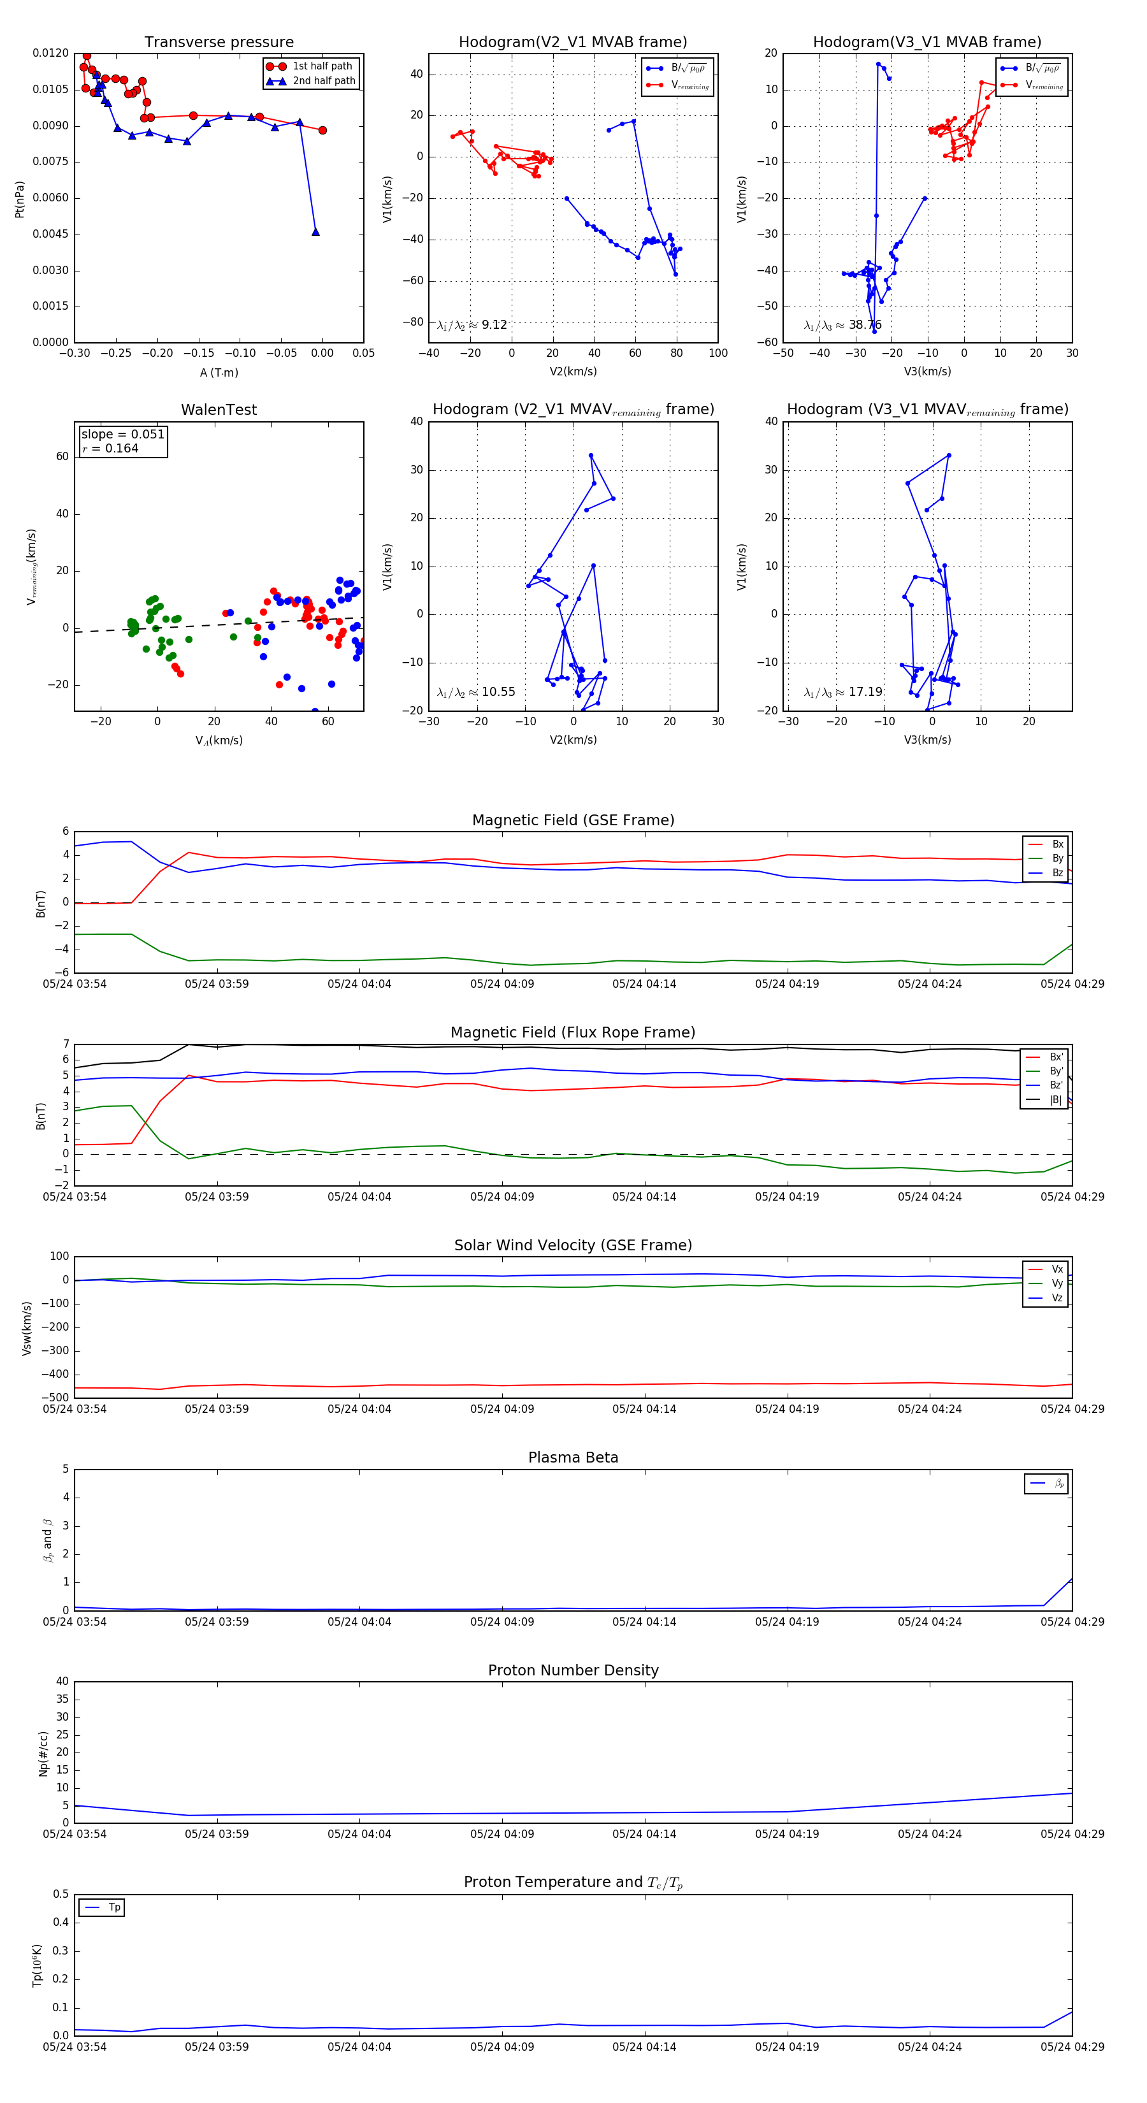
Task: Click the 'slope = 0.051' annotation
Action: tap(123, 435)
